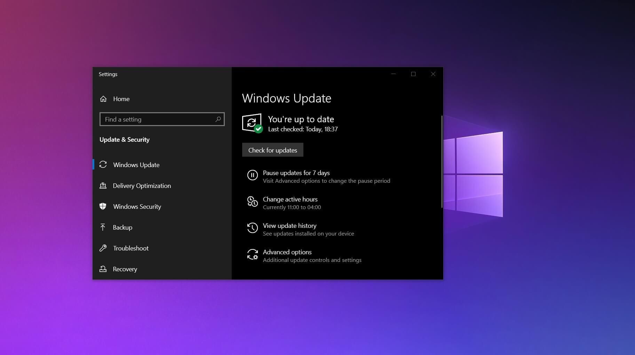Select the Troubleshoot wrench icon

click(x=103, y=248)
